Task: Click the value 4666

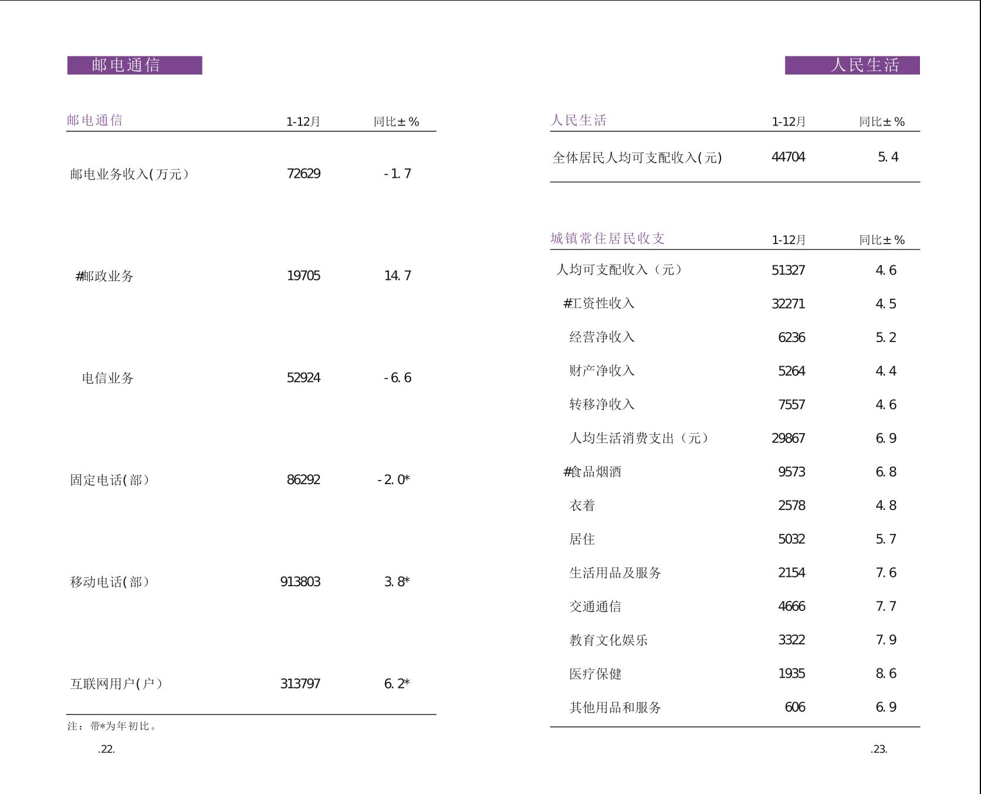Action: point(791,607)
